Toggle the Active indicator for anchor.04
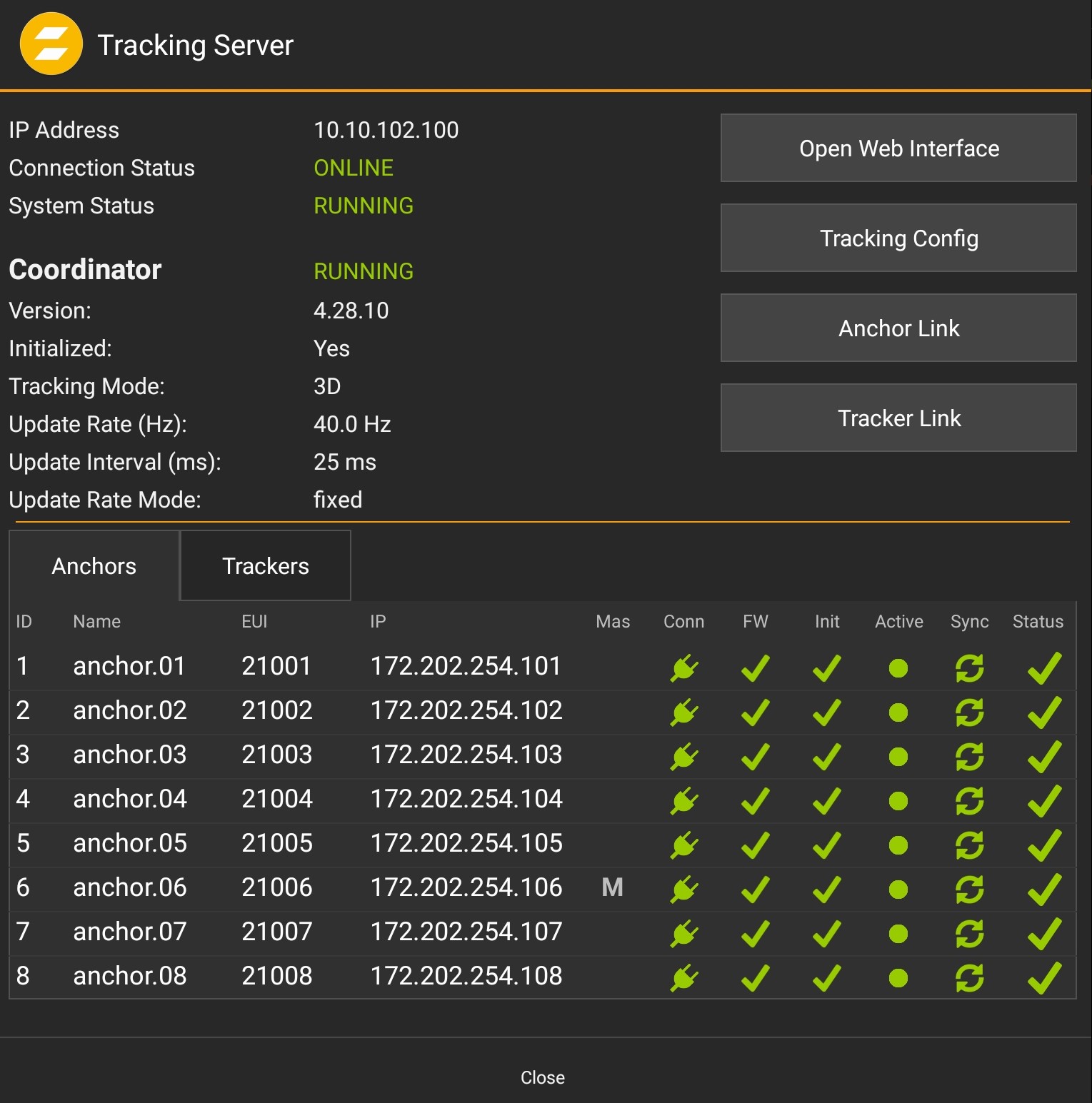 (898, 800)
